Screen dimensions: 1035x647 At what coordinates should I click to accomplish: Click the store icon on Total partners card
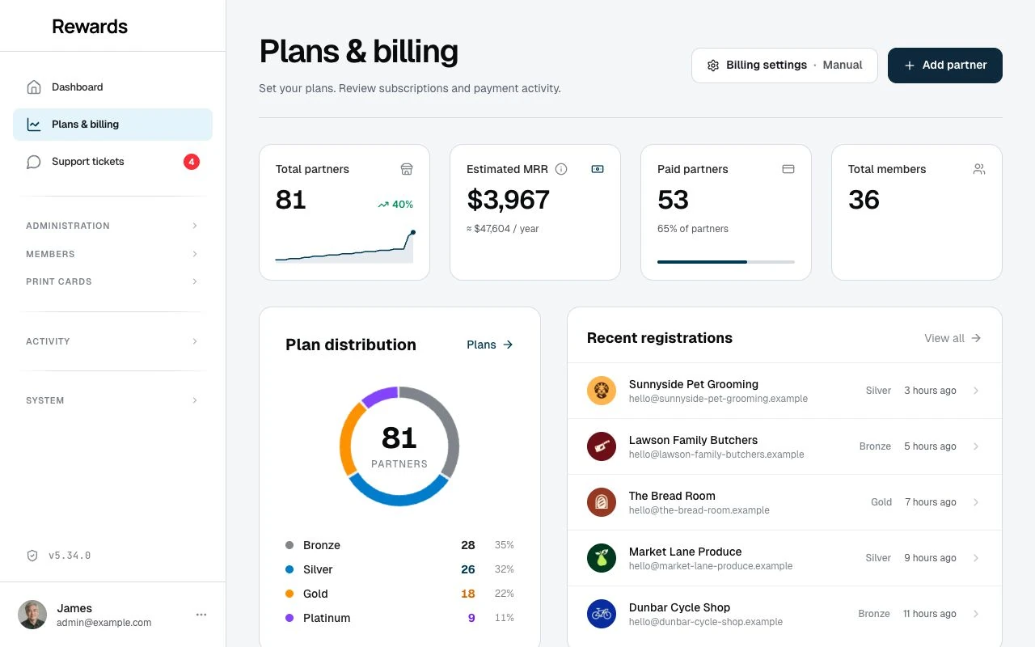[x=407, y=169]
